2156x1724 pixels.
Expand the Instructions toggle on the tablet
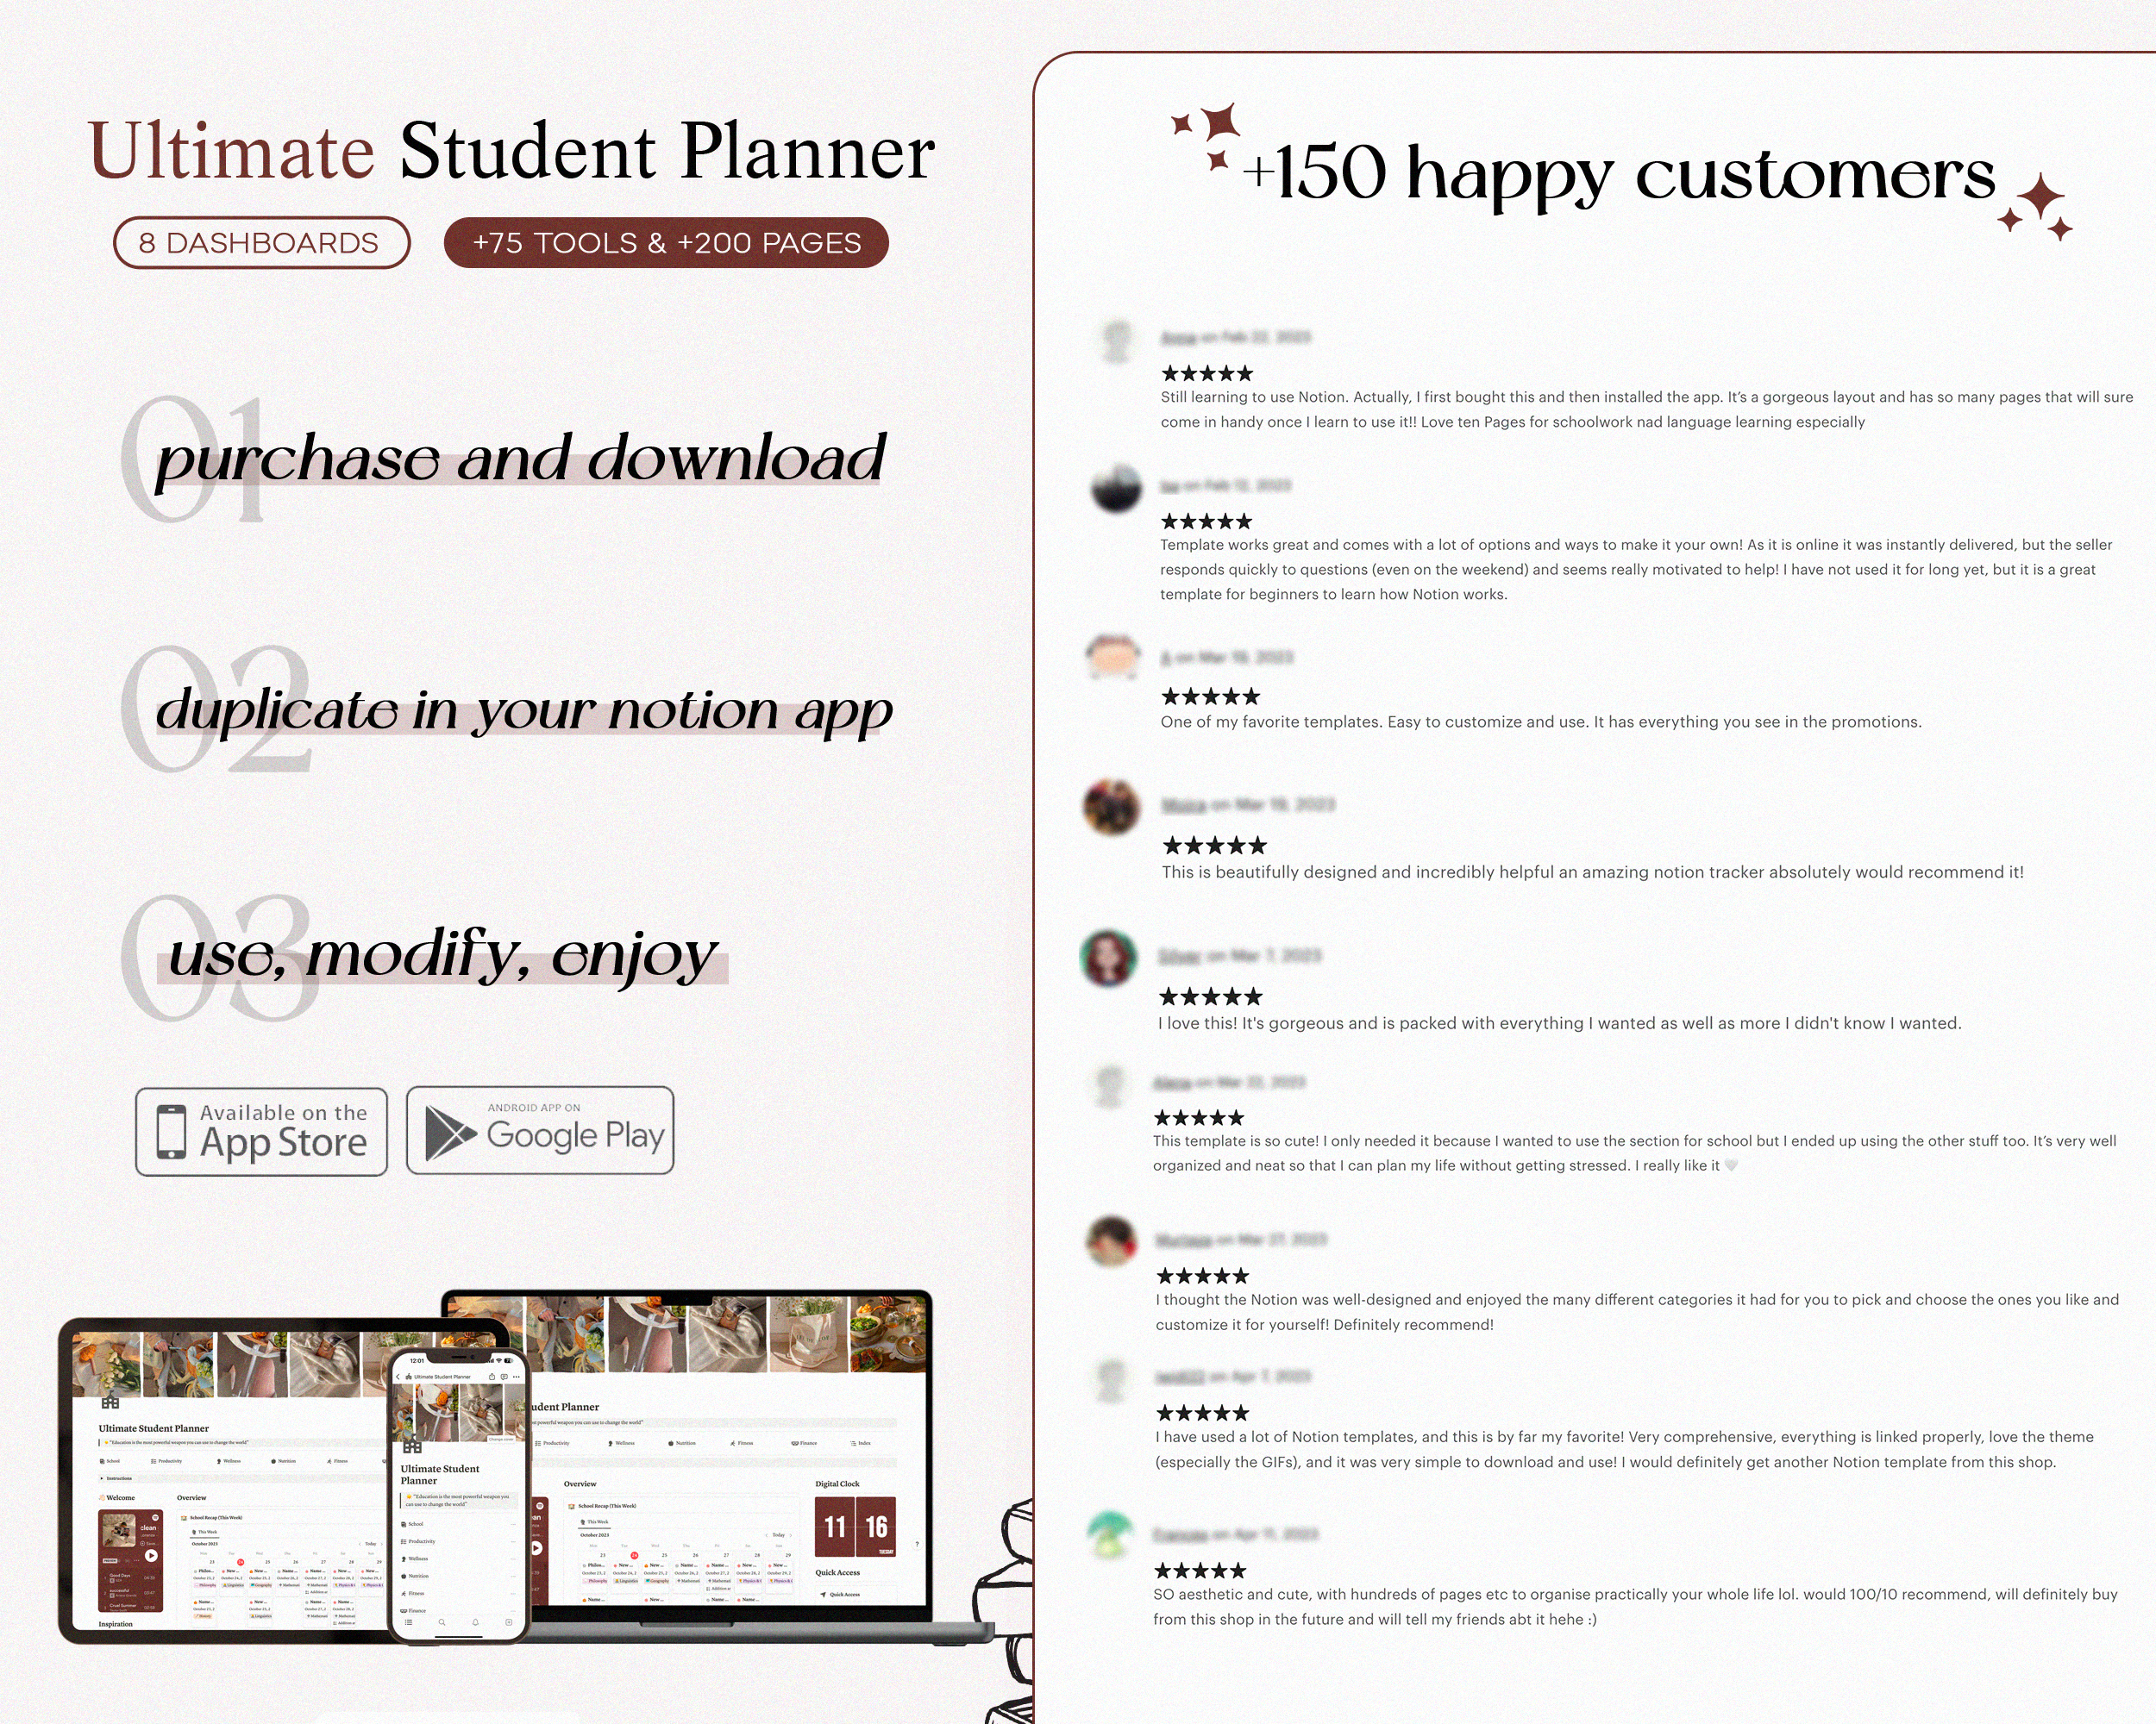point(103,1478)
